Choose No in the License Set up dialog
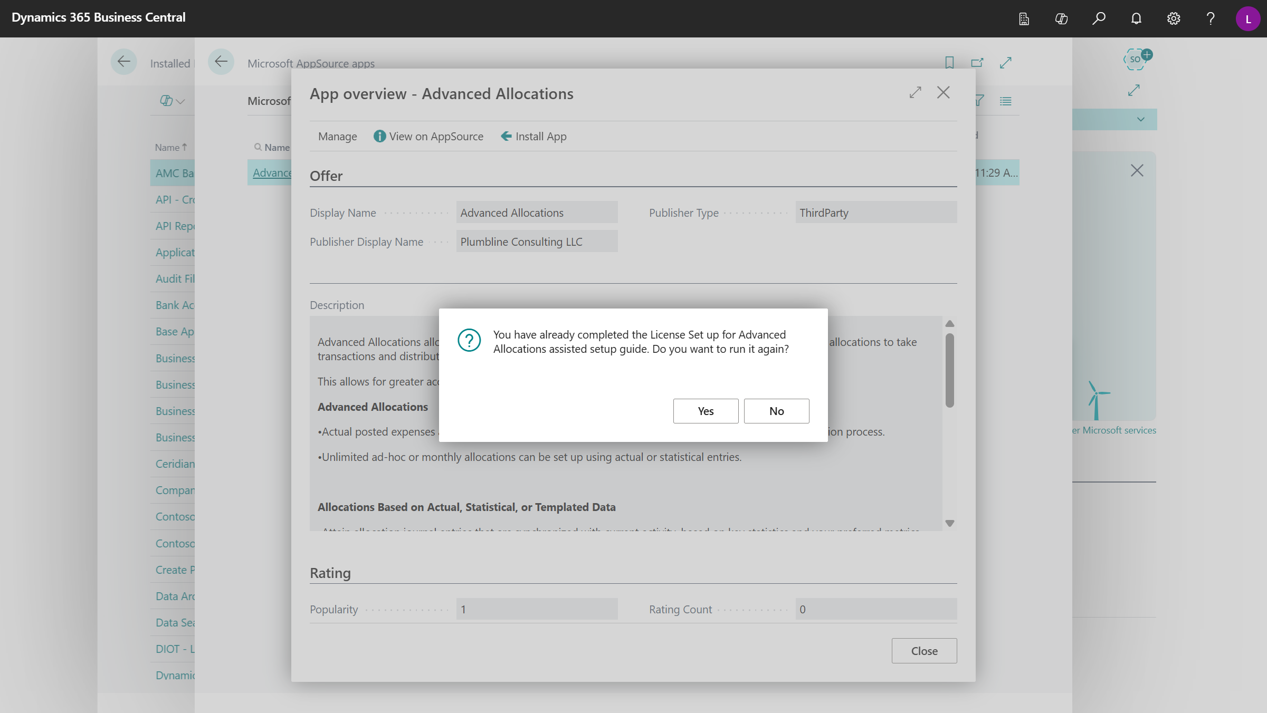Image resolution: width=1267 pixels, height=713 pixels. pos(776,411)
